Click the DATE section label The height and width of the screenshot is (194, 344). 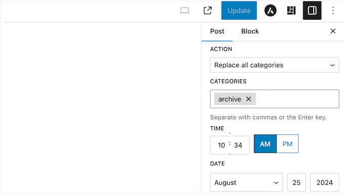click(x=218, y=164)
